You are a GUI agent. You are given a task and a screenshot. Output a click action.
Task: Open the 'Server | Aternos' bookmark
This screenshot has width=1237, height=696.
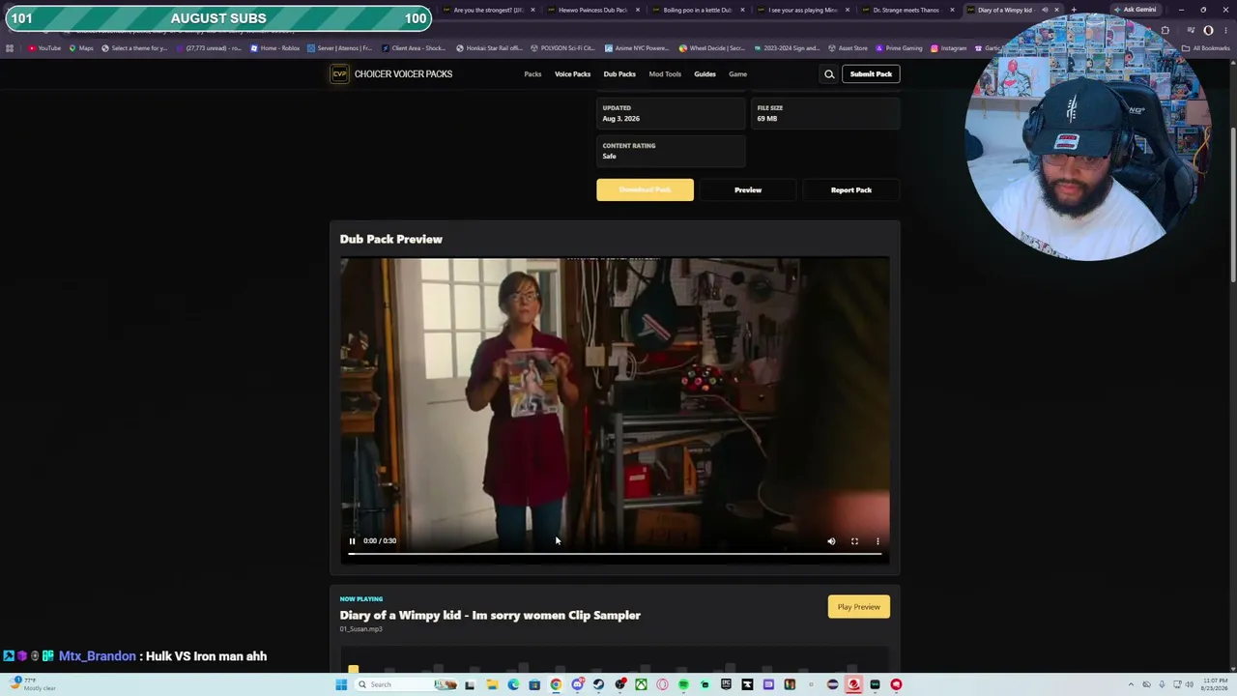pyautogui.click(x=339, y=48)
